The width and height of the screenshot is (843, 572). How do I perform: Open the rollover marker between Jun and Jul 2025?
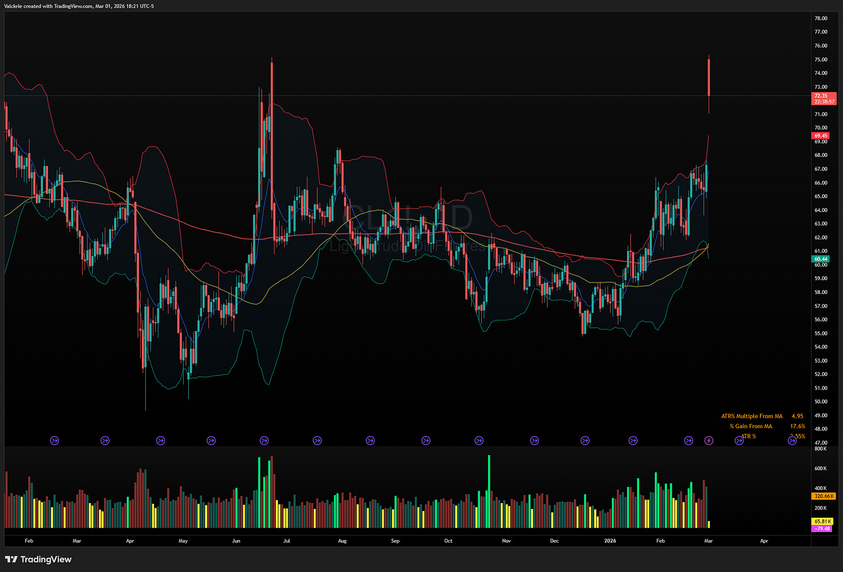click(x=264, y=441)
